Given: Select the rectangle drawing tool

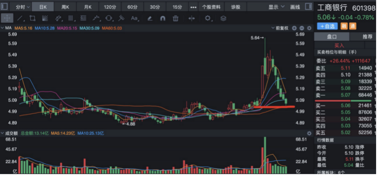Looking at the screenshot, I should click(x=33, y=18).
